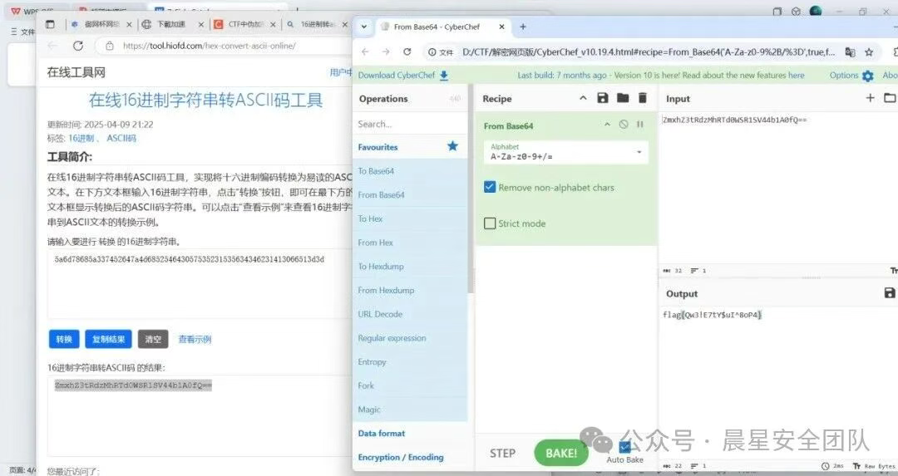Viewport: 898px width, 476px height.
Task: Click the load recipe folder icon
Action: click(623, 98)
